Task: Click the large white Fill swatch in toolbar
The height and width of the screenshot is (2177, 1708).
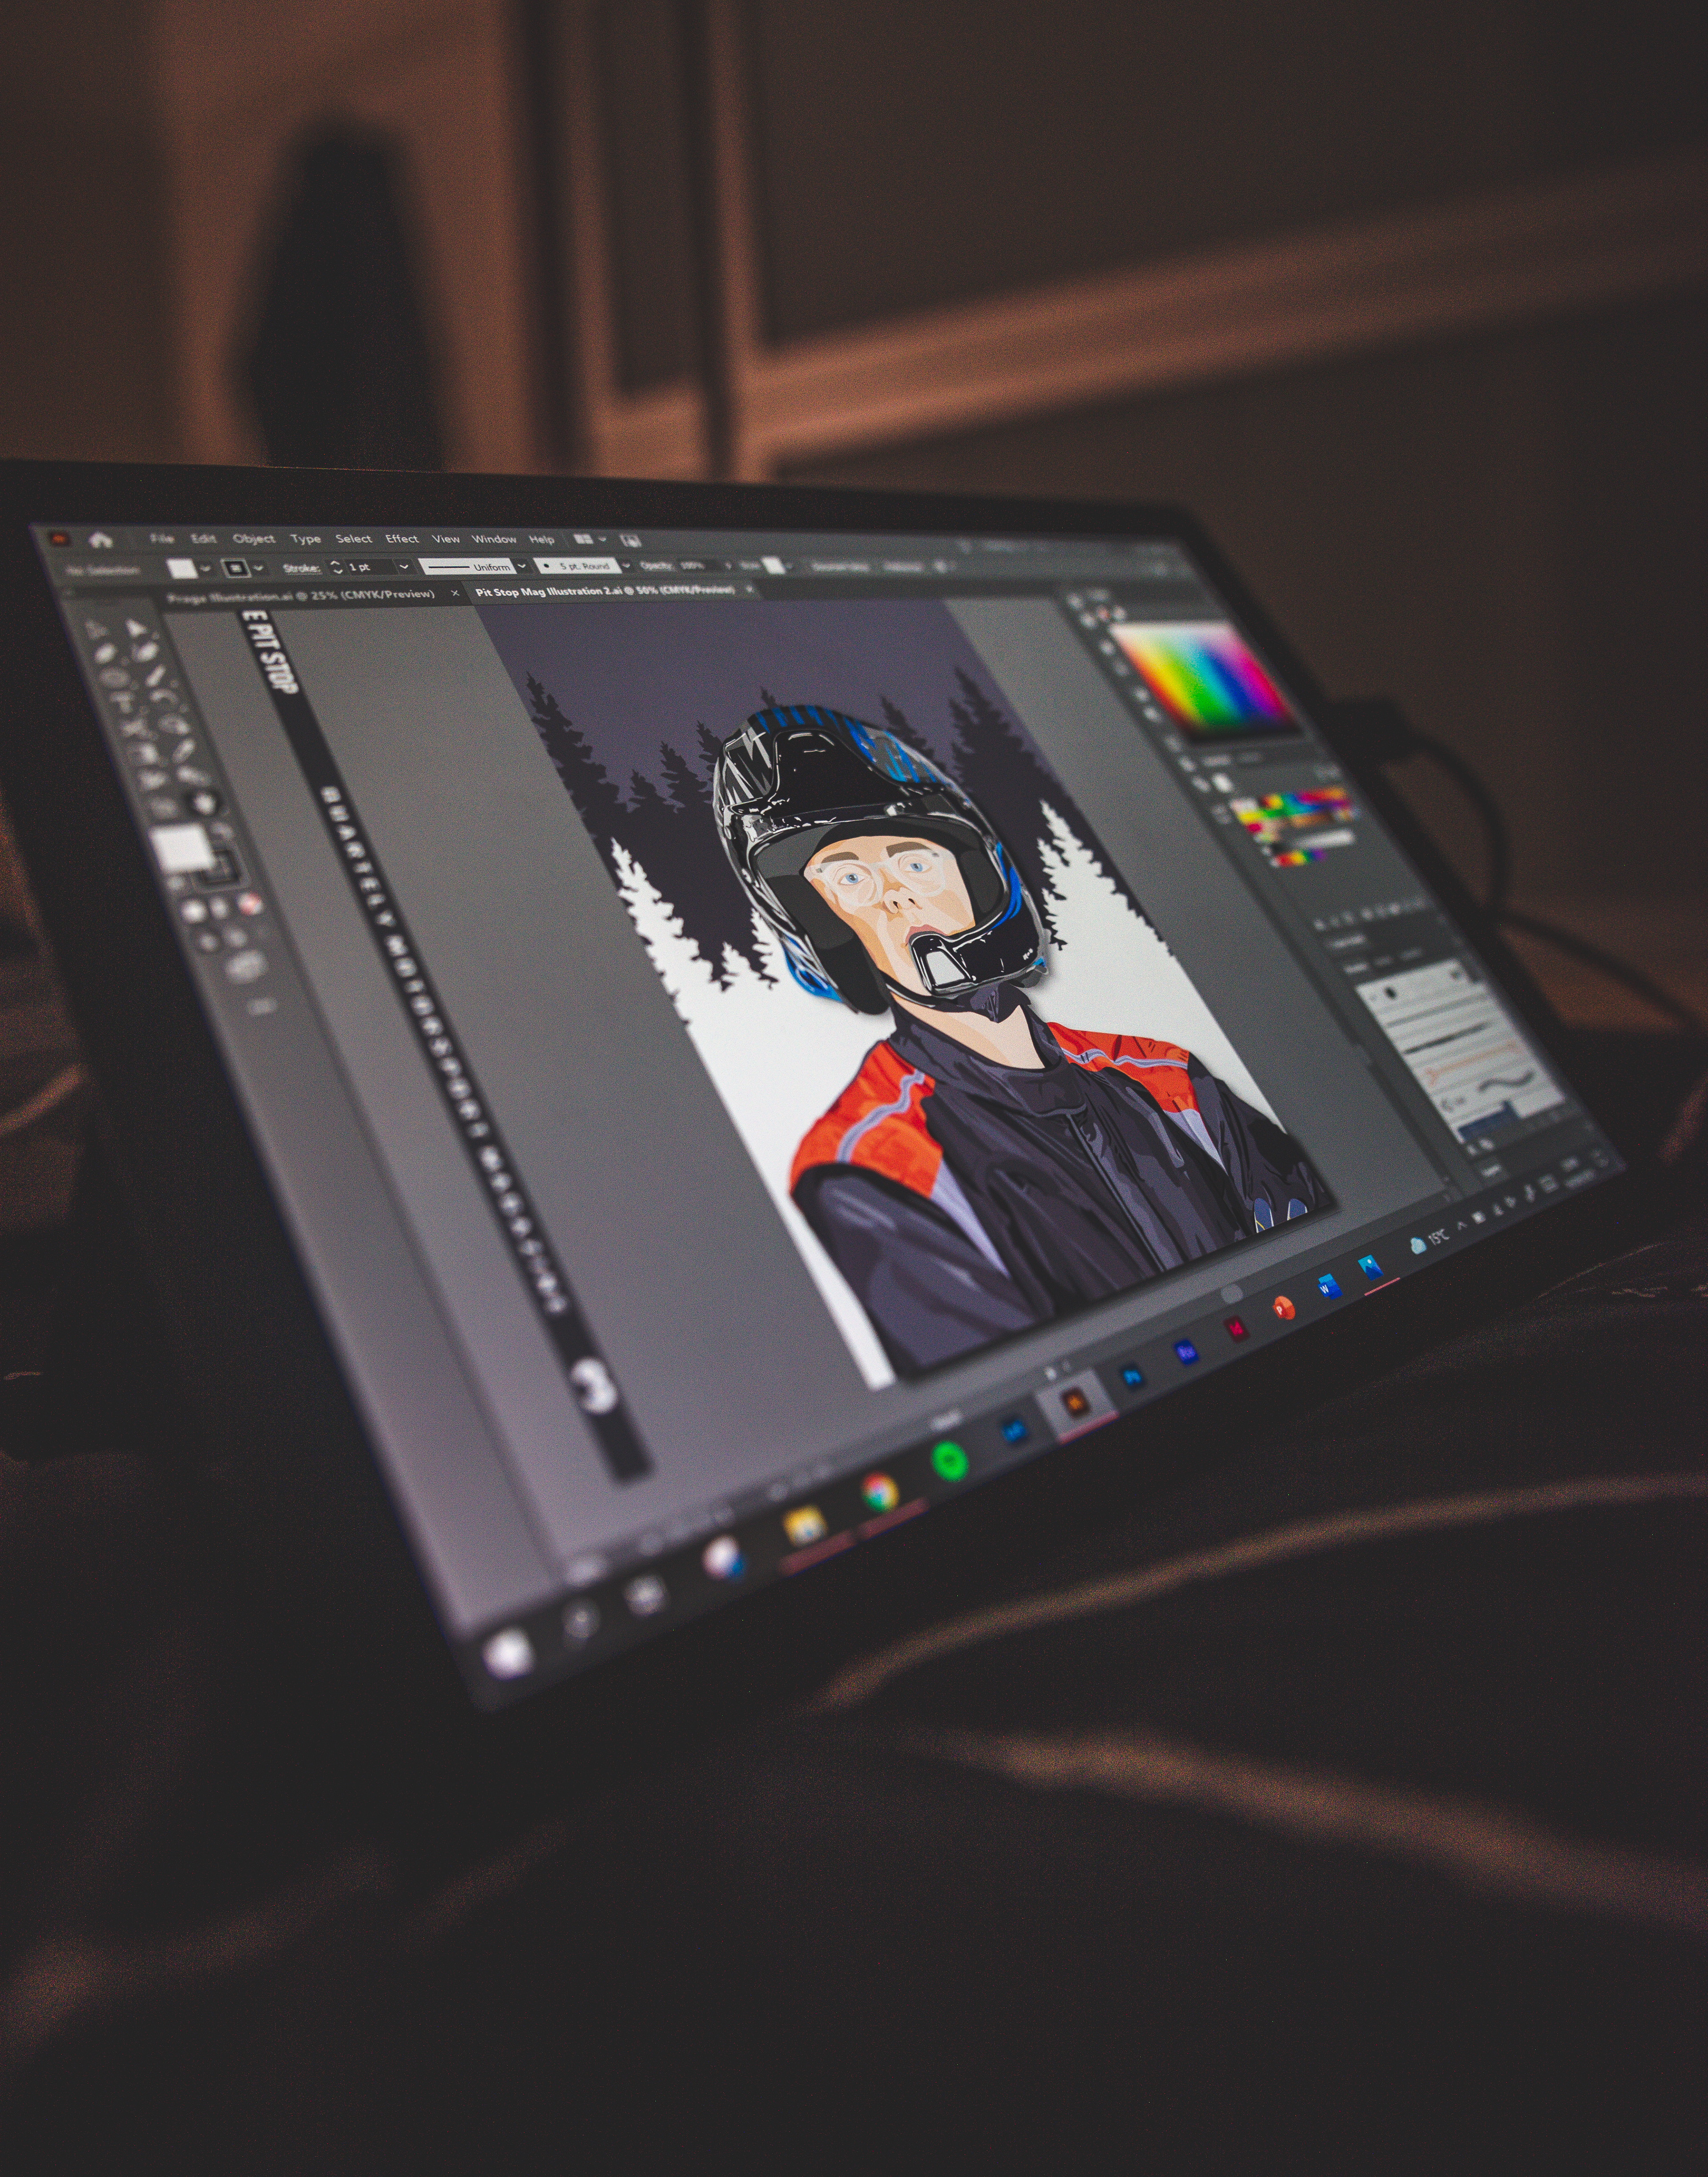Action: point(182,849)
